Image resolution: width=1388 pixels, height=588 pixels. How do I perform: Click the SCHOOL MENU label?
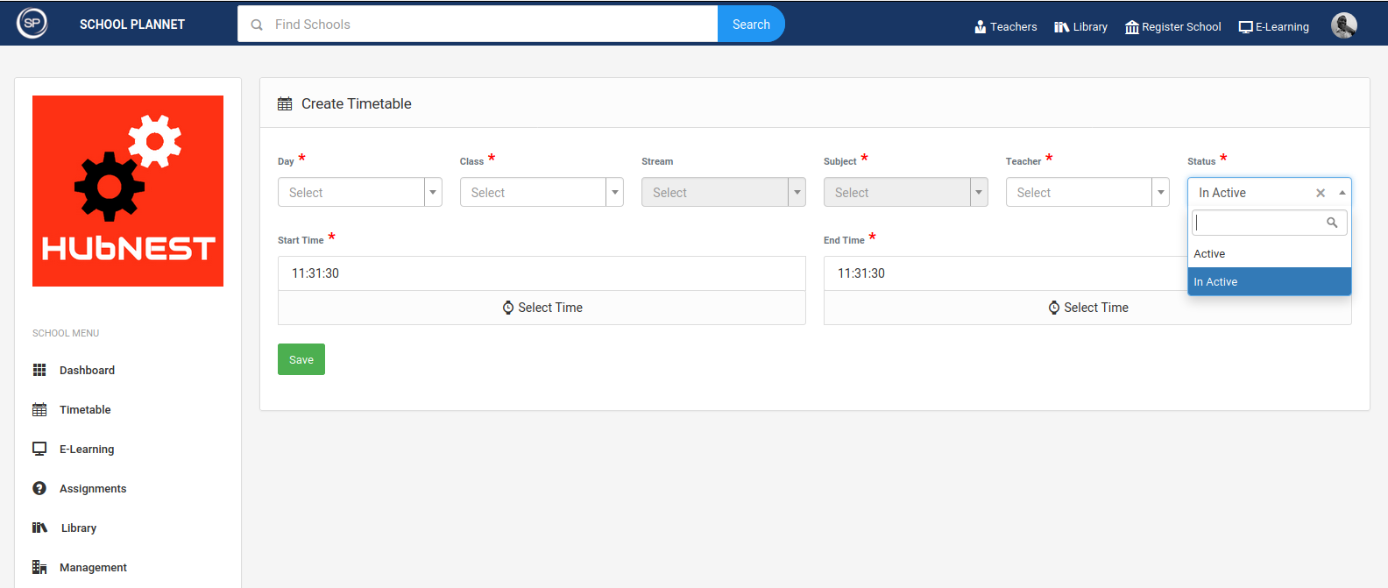pos(66,333)
